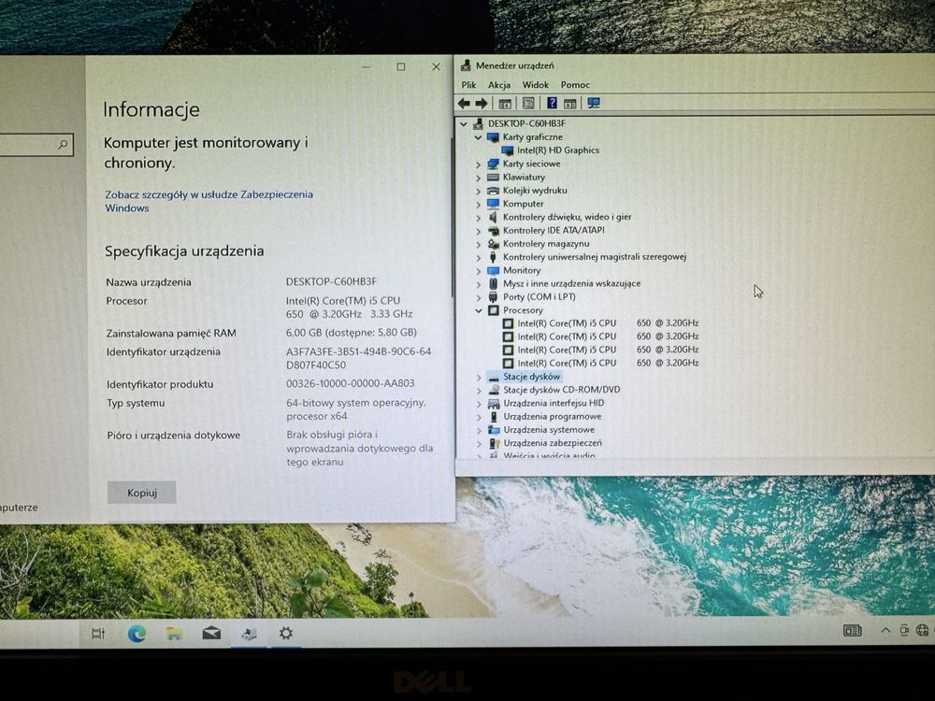Click the network globe tray icon
The width and height of the screenshot is (935, 701).
click(922, 630)
